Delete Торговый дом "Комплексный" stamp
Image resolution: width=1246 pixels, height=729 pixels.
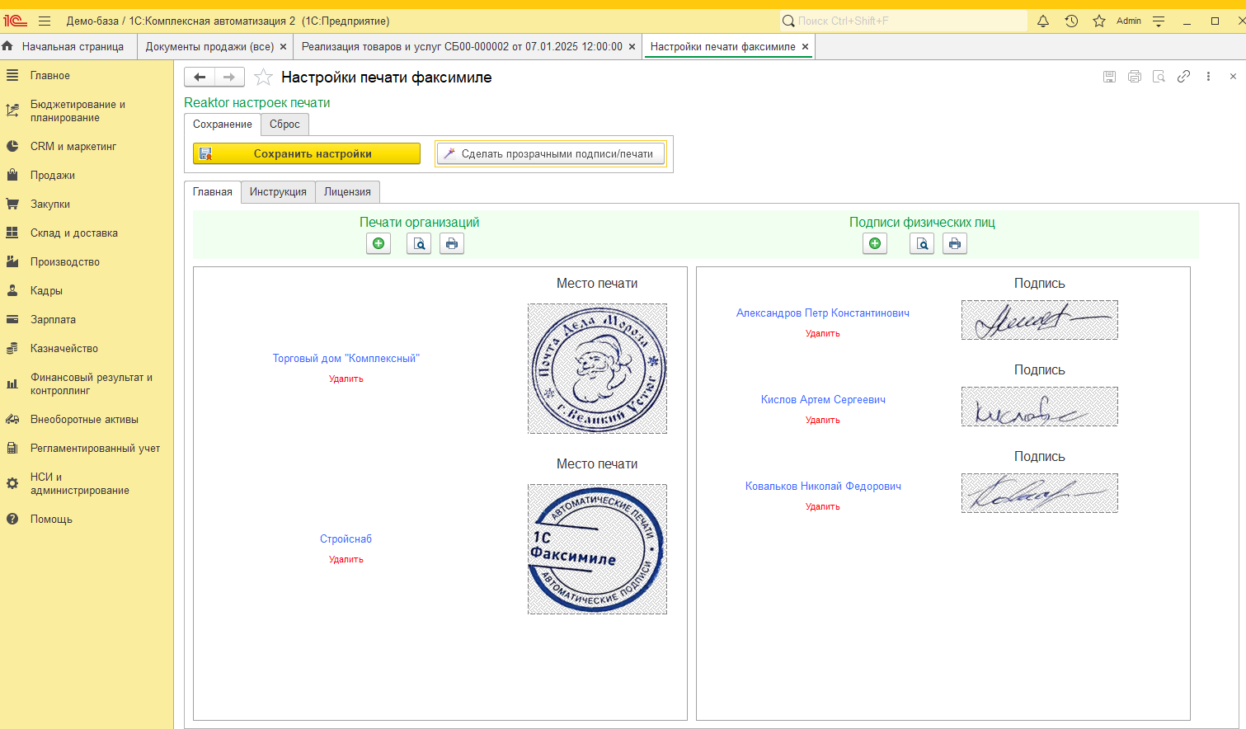coord(346,379)
